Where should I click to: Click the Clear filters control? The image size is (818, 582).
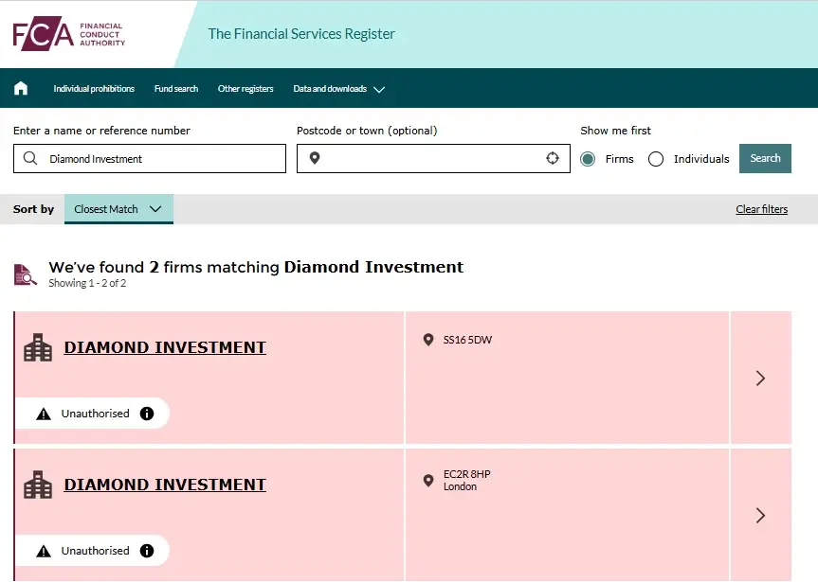761,208
